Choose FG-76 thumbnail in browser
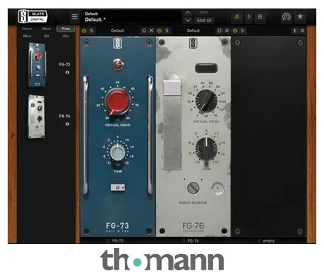Viewport: 324px width, 278px height. coord(36,117)
